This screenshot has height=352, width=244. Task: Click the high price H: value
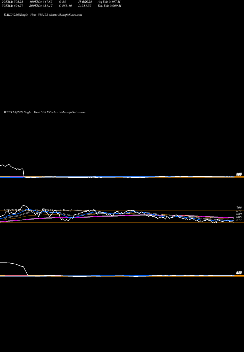coord(85,2)
